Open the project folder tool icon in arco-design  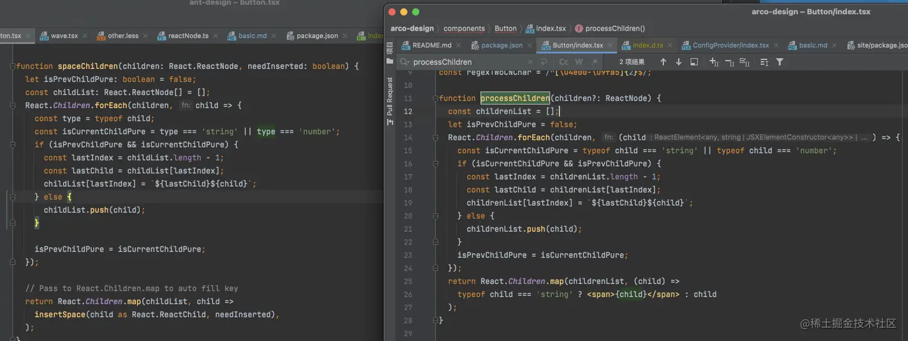390,61
